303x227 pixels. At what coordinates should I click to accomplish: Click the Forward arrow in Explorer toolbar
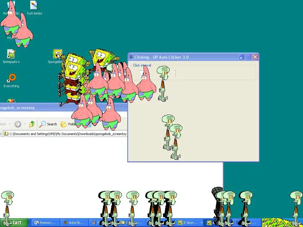pos(17,124)
